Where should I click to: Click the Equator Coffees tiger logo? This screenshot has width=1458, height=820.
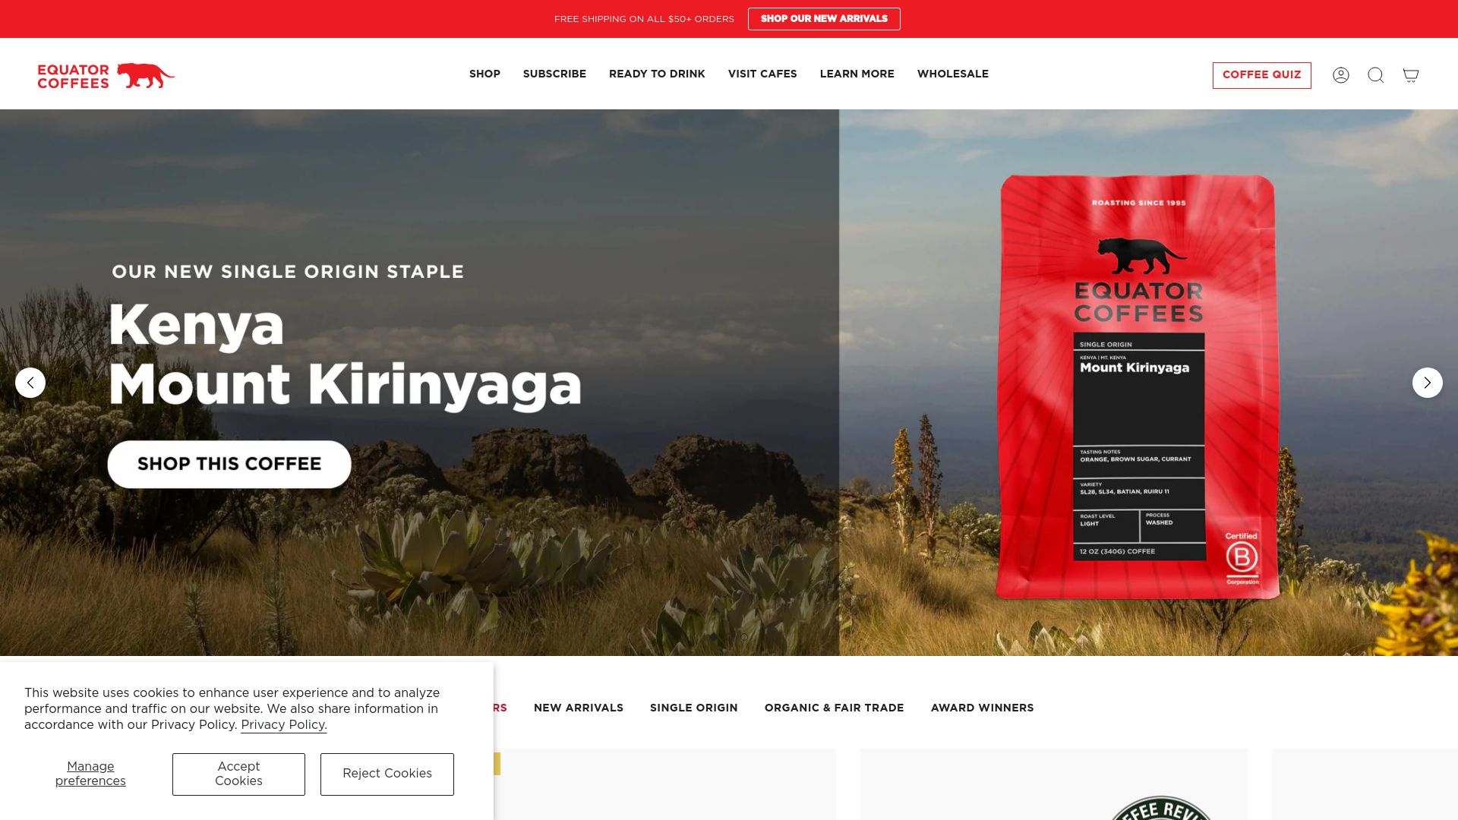pyautogui.click(x=106, y=75)
